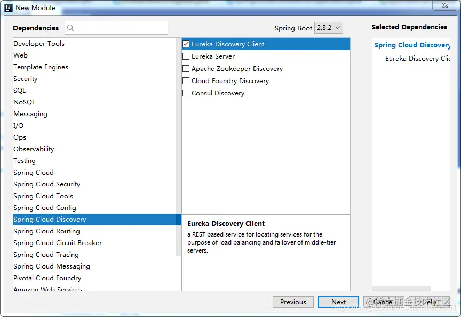The height and width of the screenshot is (317, 461).
Task: Click the Previous button
Action: pyautogui.click(x=293, y=302)
